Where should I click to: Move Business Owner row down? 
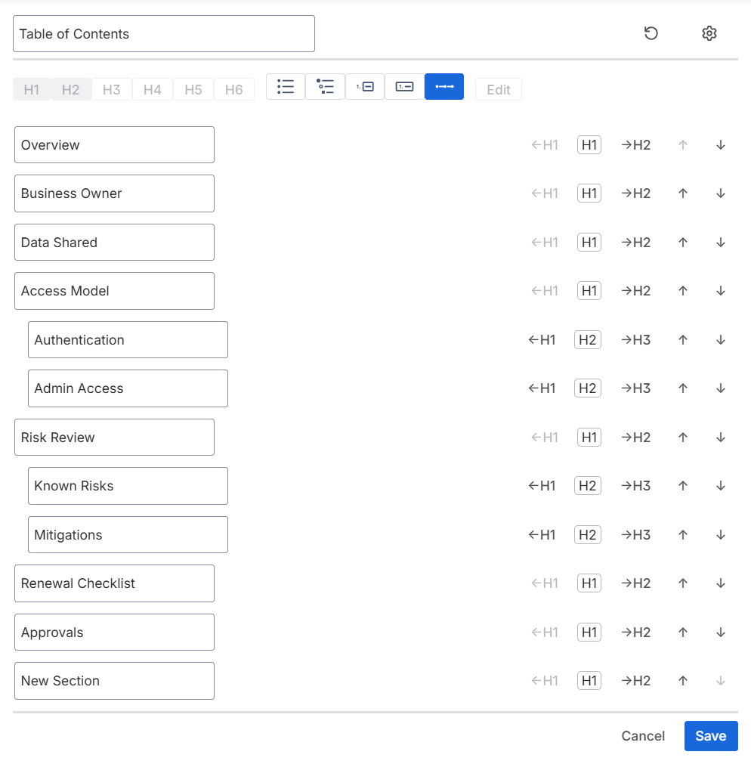721,193
